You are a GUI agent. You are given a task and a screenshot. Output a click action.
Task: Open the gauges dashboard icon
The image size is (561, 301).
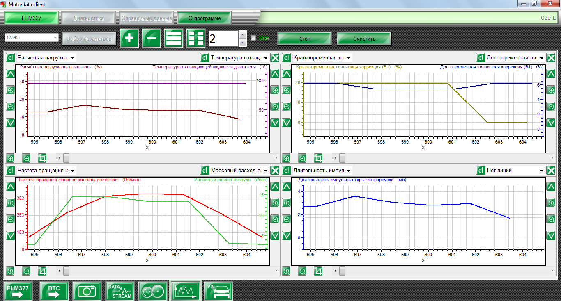(x=152, y=291)
